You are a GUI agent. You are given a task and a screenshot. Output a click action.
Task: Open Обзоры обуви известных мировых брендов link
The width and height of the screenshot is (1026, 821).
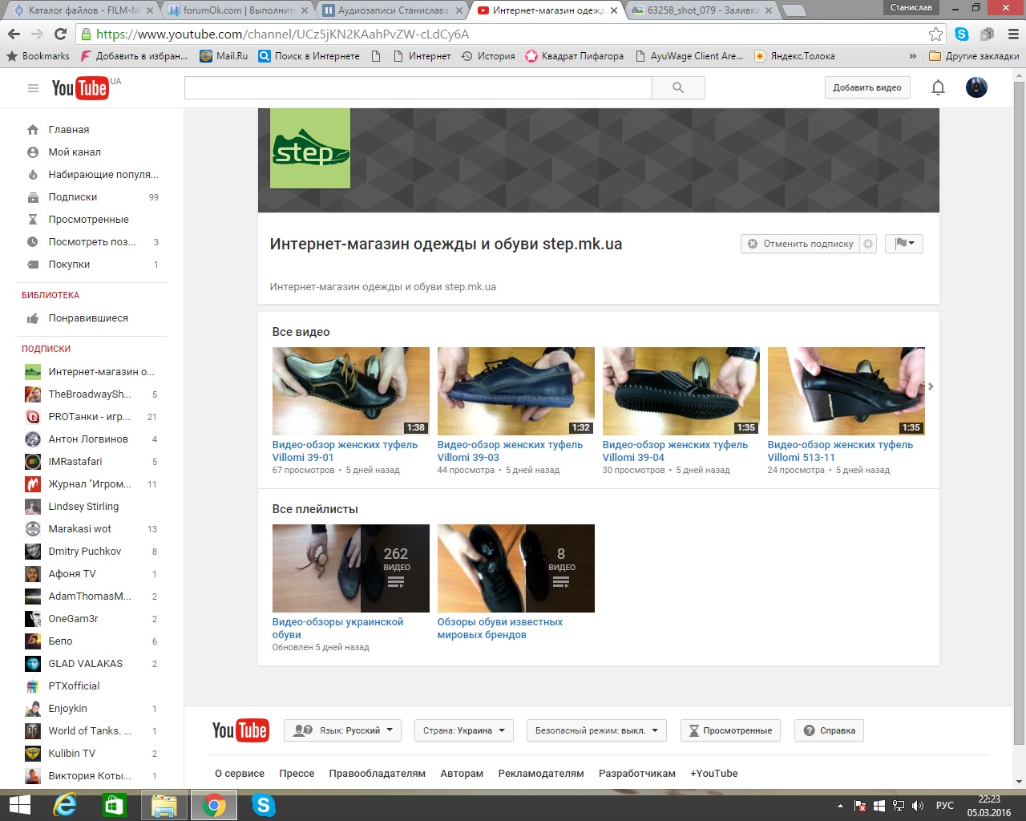pos(500,629)
